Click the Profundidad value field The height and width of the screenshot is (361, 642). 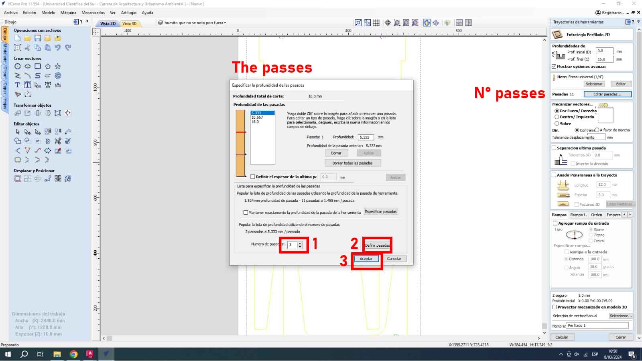pyautogui.click(x=366, y=137)
